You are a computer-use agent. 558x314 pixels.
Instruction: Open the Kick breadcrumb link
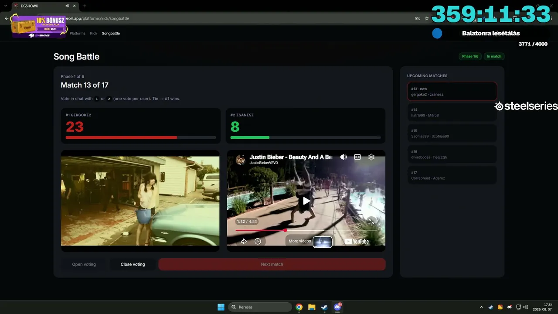[x=93, y=33]
